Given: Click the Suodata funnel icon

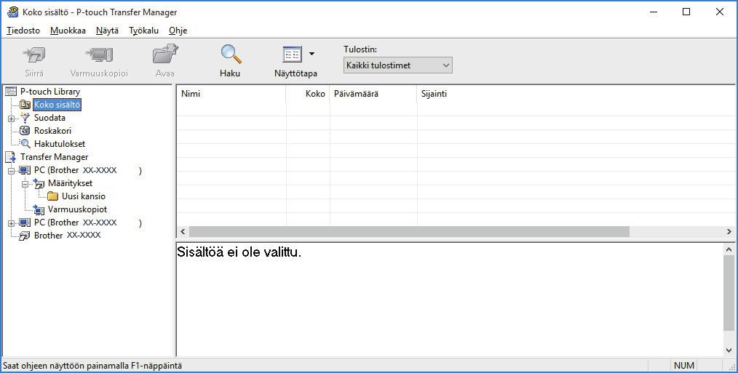Looking at the screenshot, I should (25, 118).
